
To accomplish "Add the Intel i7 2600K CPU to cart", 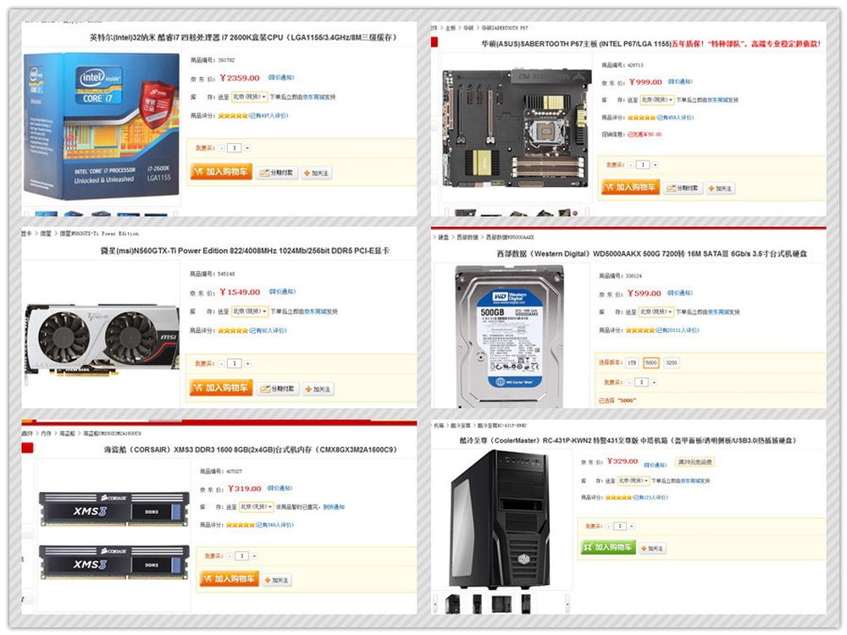I will 221,172.
